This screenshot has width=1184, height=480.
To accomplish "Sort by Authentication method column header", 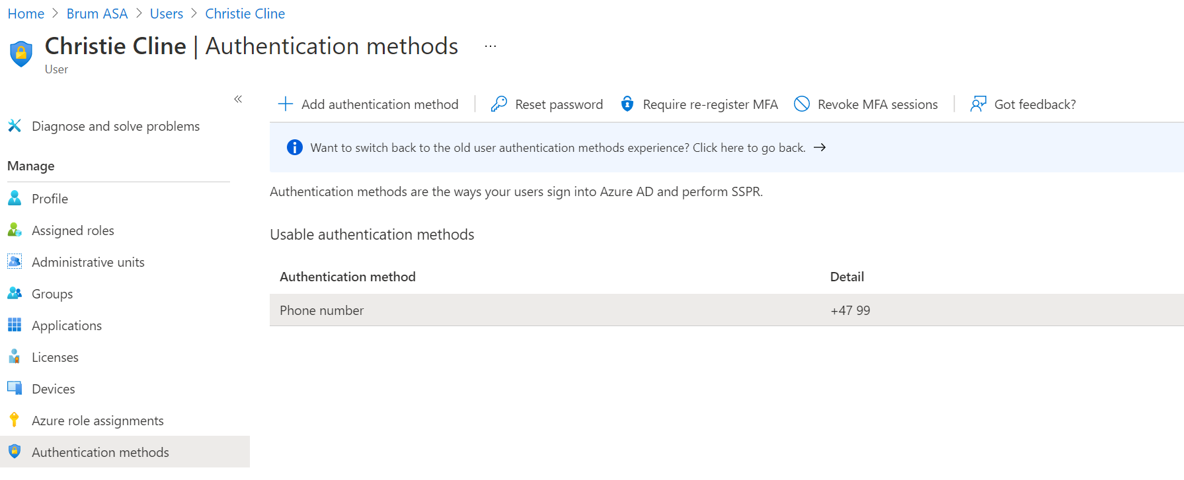I will click(x=348, y=277).
